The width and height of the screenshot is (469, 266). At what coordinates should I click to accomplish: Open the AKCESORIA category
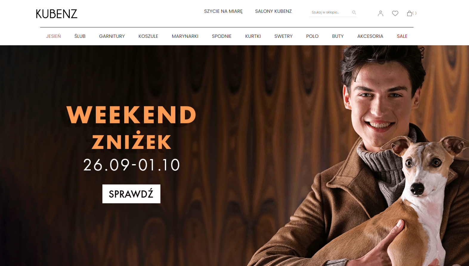(370, 36)
